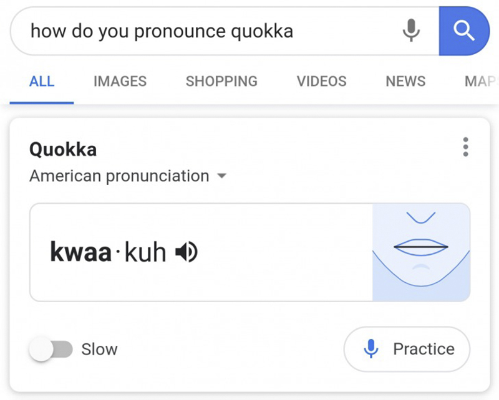Open the American pronunciation dropdown
This screenshot has height=400, width=499.
(x=119, y=176)
